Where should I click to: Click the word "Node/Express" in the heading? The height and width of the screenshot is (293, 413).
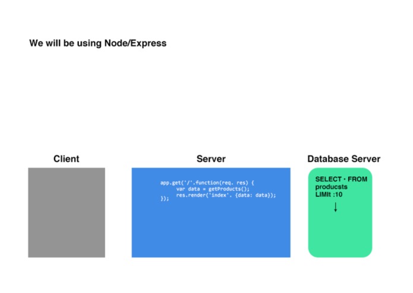pyautogui.click(x=135, y=43)
